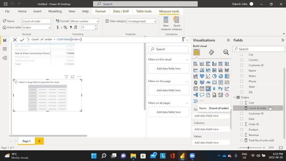
Task: Open the Home table dropdown
Action: click(x=36, y=28)
